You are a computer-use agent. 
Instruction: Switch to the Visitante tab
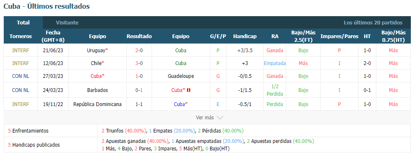tap(67, 23)
